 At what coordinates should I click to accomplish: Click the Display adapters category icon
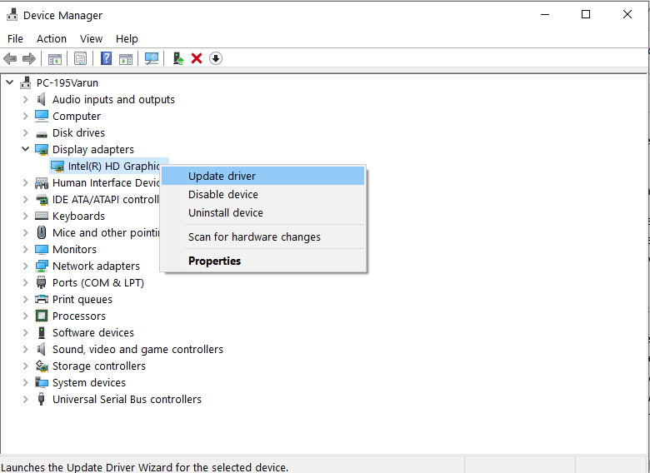pyautogui.click(x=42, y=150)
